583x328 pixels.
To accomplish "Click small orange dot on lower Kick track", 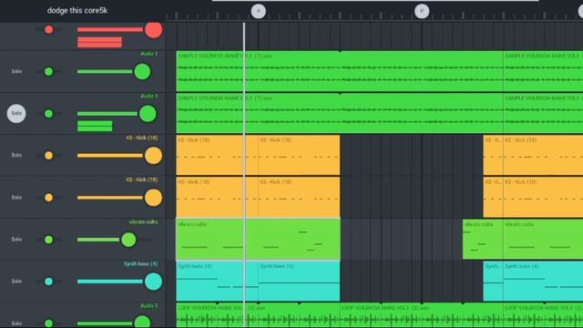I will click(x=48, y=198).
